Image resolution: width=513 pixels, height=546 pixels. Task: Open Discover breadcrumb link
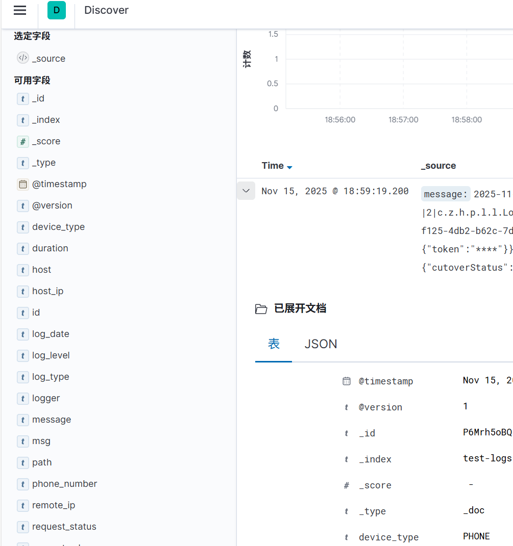(106, 10)
